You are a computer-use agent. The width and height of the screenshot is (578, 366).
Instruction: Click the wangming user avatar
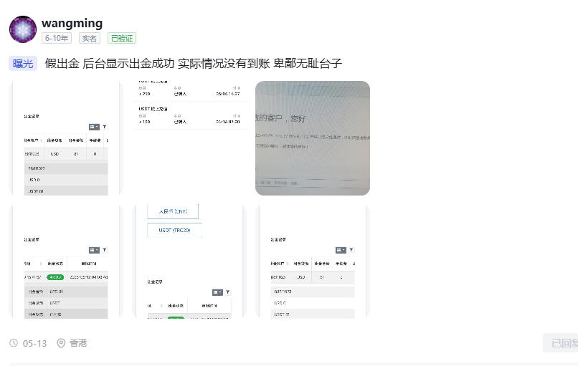click(23, 29)
